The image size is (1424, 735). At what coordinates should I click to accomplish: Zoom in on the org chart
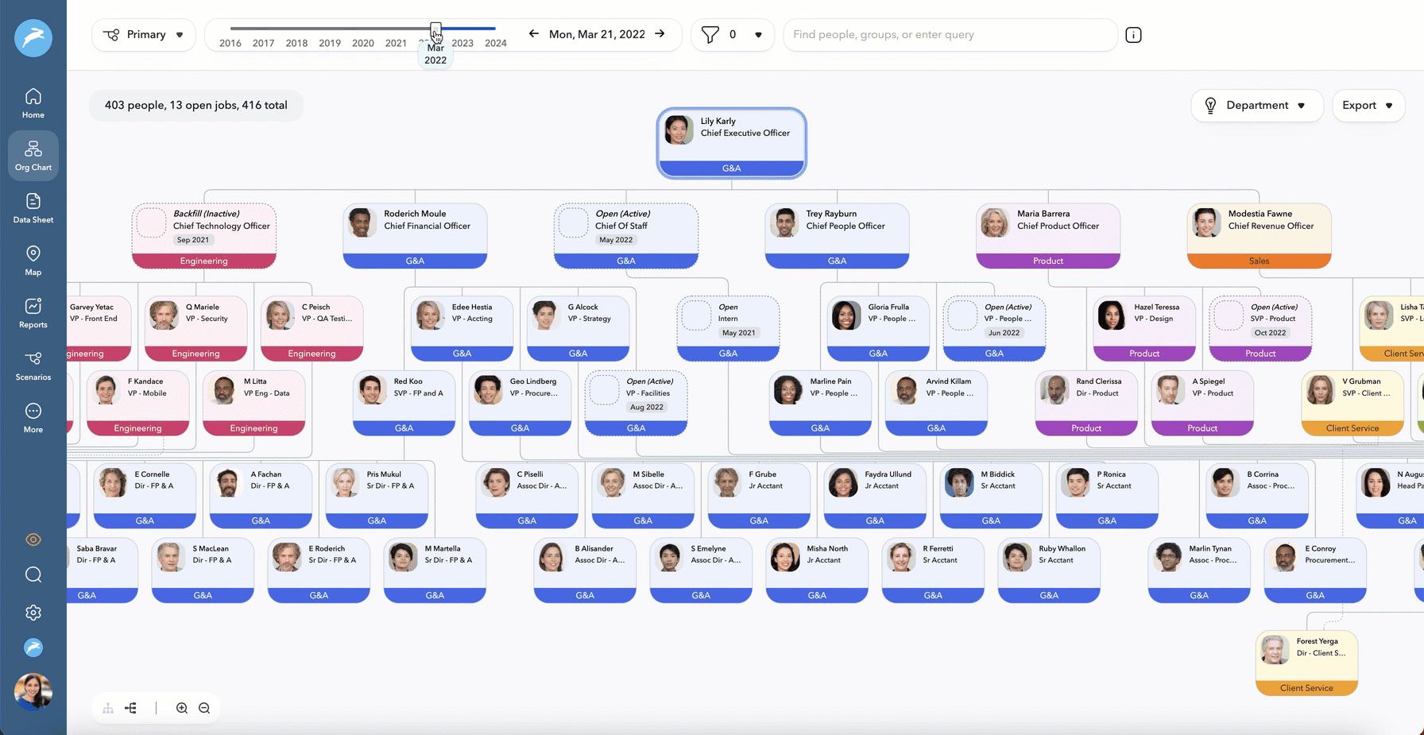pos(181,707)
